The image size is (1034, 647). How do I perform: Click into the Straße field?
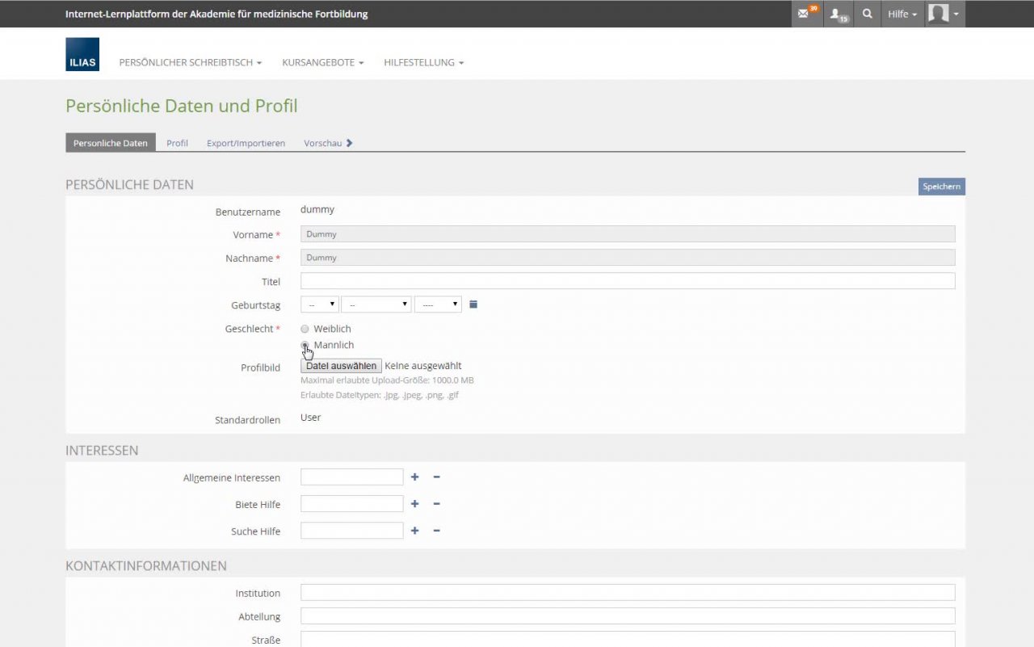628,639
